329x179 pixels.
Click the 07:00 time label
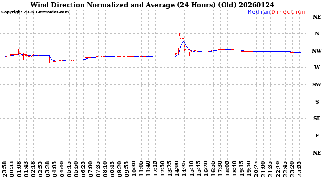[x=91, y=169]
